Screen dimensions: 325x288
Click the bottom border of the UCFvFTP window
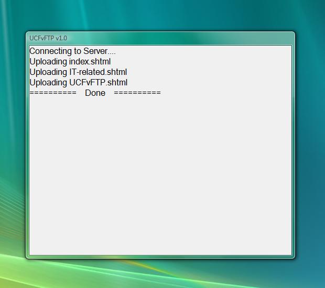pos(160,257)
